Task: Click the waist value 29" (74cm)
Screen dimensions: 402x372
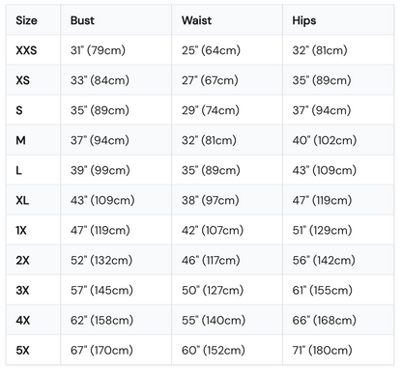Action: pos(211,110)
